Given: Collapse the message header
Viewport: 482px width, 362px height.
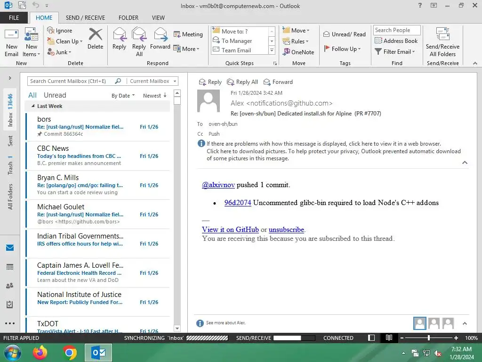Looking at the screenshot, I should point(465,163).
